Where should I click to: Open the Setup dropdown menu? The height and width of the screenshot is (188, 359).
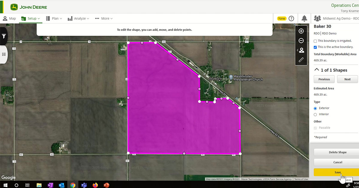[x=31, y=18]
